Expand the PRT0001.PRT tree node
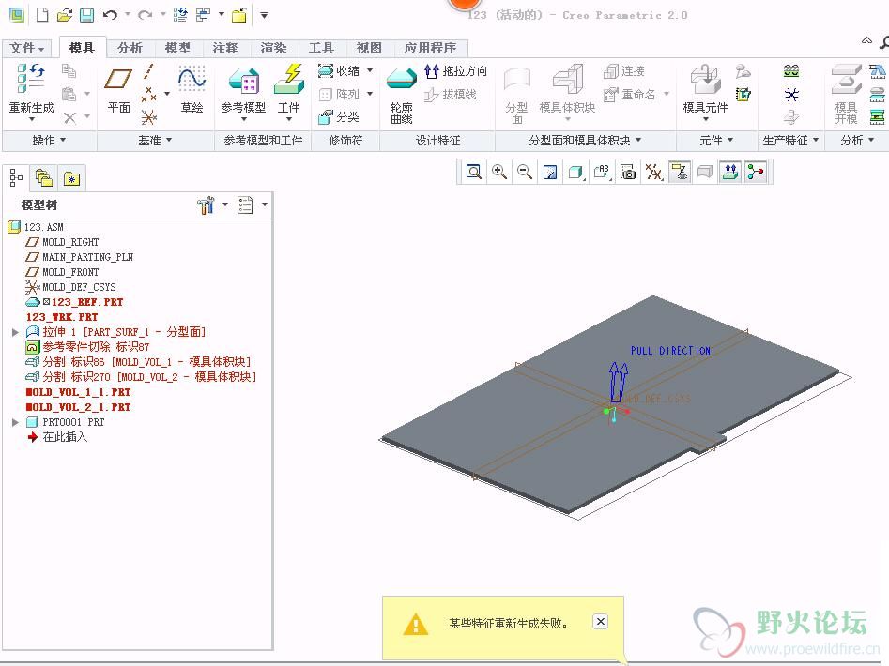The width and height of the screenshot is (889, 666). [15, 422]
